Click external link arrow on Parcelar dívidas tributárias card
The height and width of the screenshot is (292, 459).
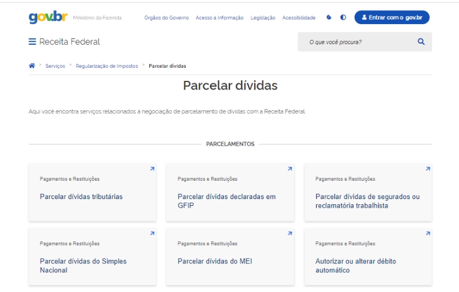152,169
